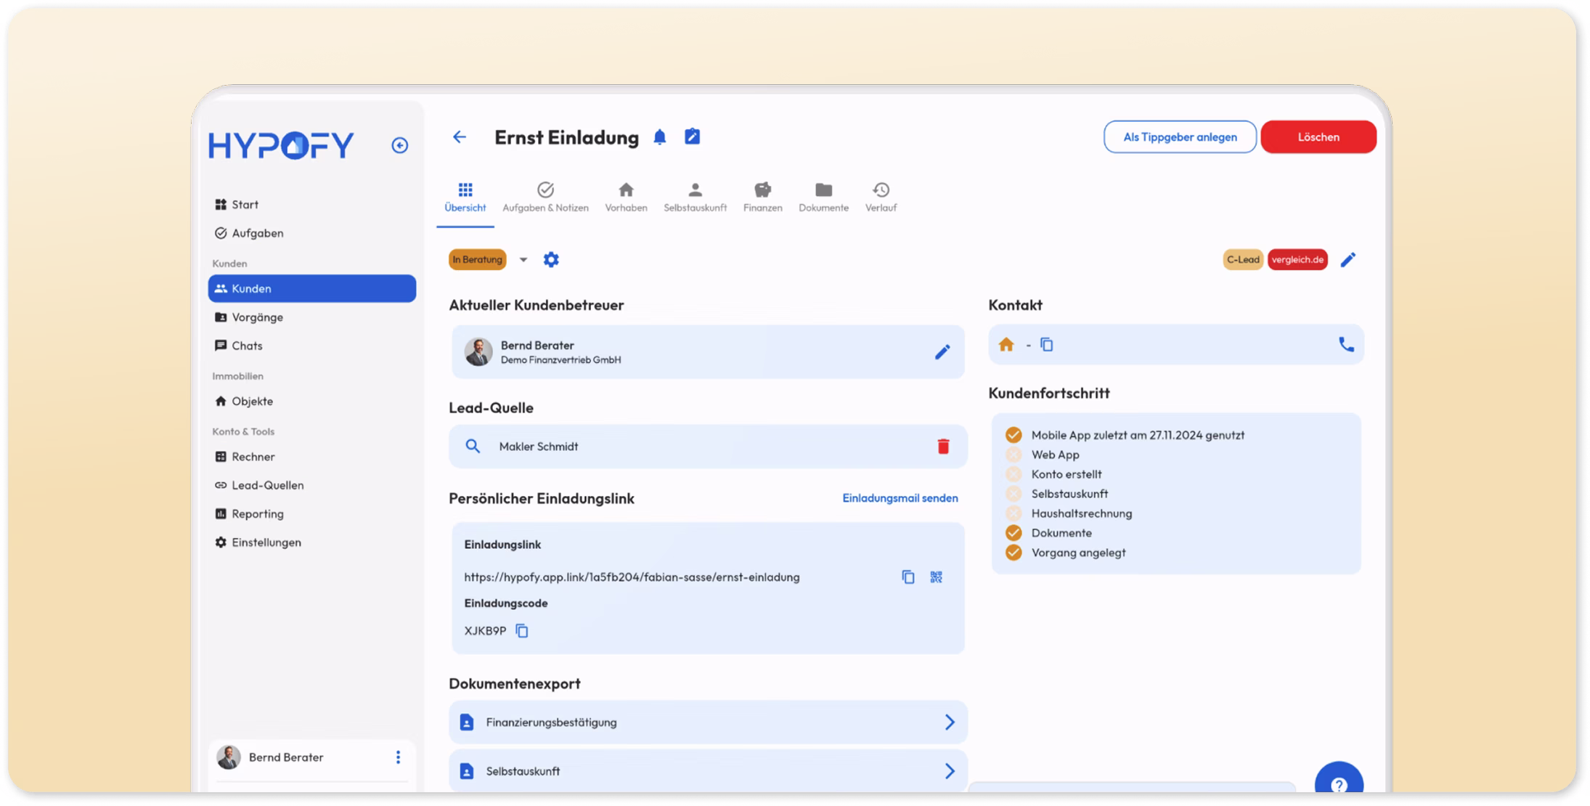Open the In Beratung status dropdown arrow
Screen dimensions: 1590x806
(523, 259)
